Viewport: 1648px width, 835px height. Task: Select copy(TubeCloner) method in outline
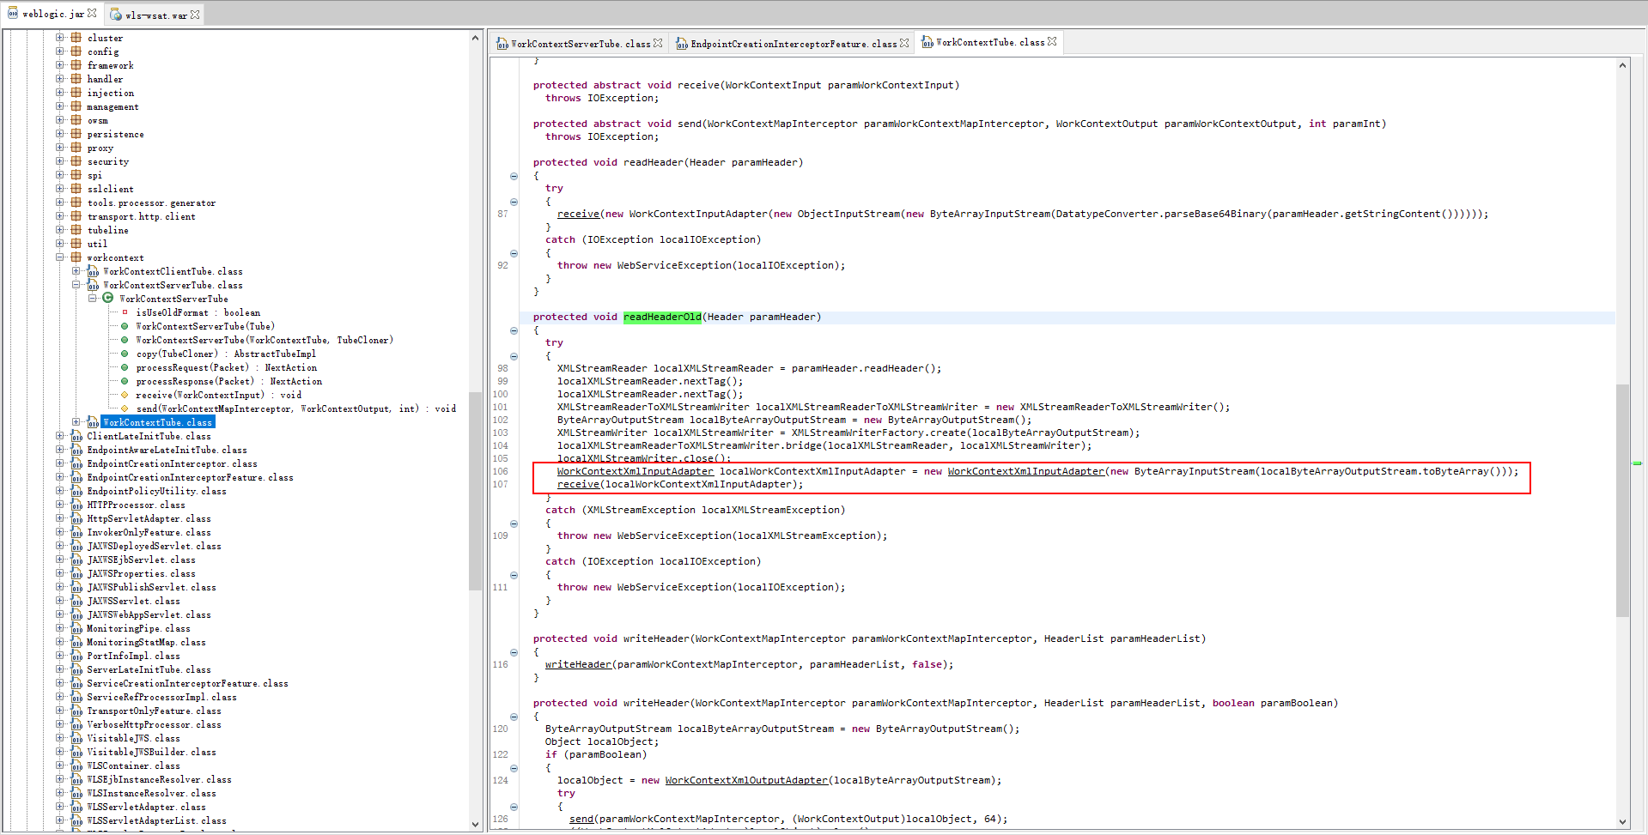click(226, 354)
